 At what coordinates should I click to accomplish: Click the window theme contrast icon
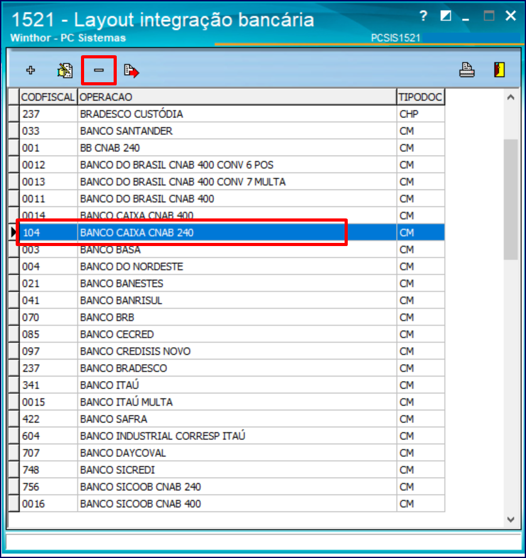[x=446, y=16]
